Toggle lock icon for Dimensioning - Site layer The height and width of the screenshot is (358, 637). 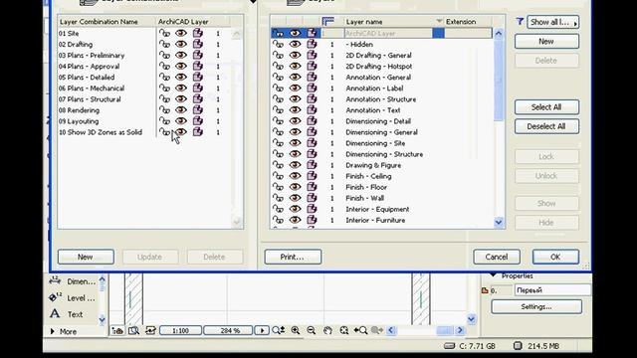(x=279, y=143)
